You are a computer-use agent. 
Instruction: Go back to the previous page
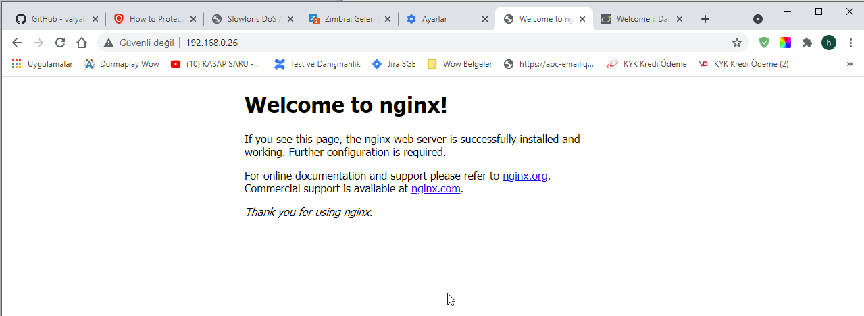17,43
